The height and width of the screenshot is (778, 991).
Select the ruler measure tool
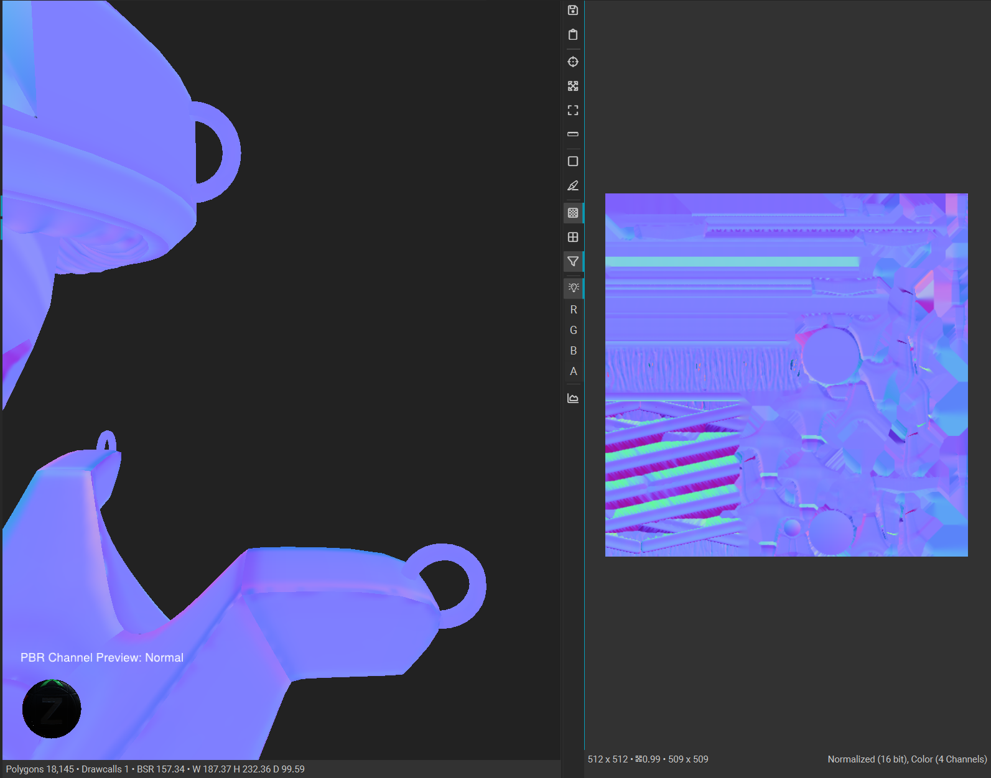573,134
